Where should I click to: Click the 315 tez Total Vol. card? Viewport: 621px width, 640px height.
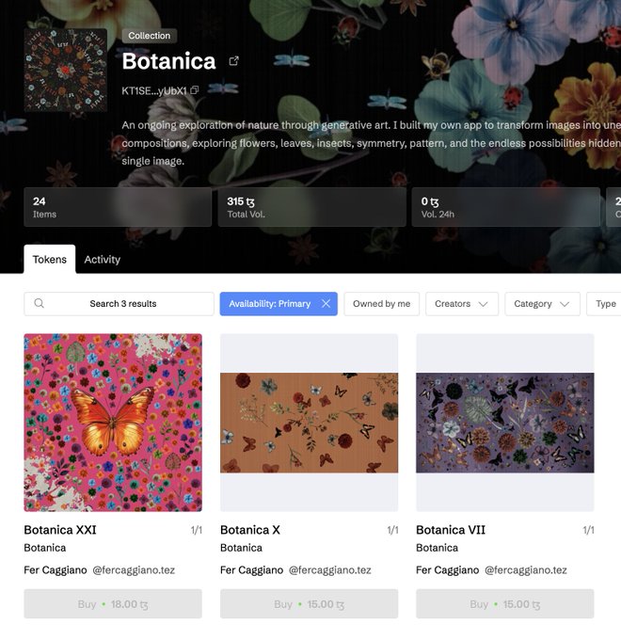coord(312,207)
